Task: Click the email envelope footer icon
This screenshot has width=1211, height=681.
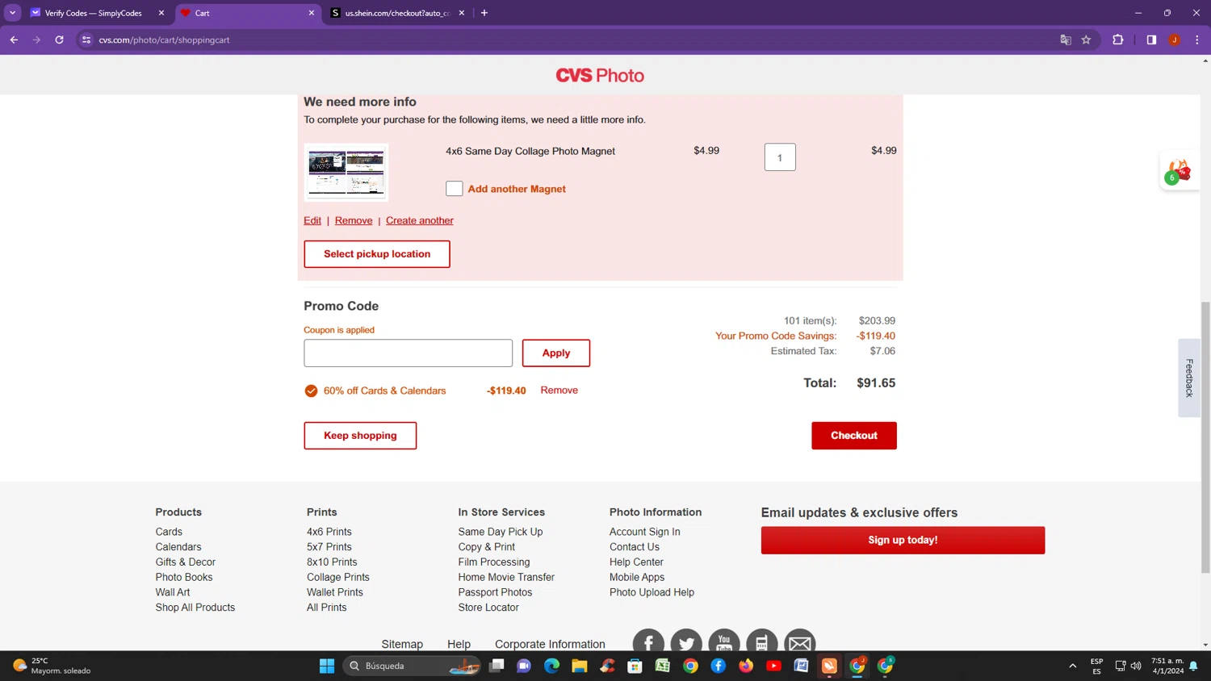Action: click(x=800, y=643)
